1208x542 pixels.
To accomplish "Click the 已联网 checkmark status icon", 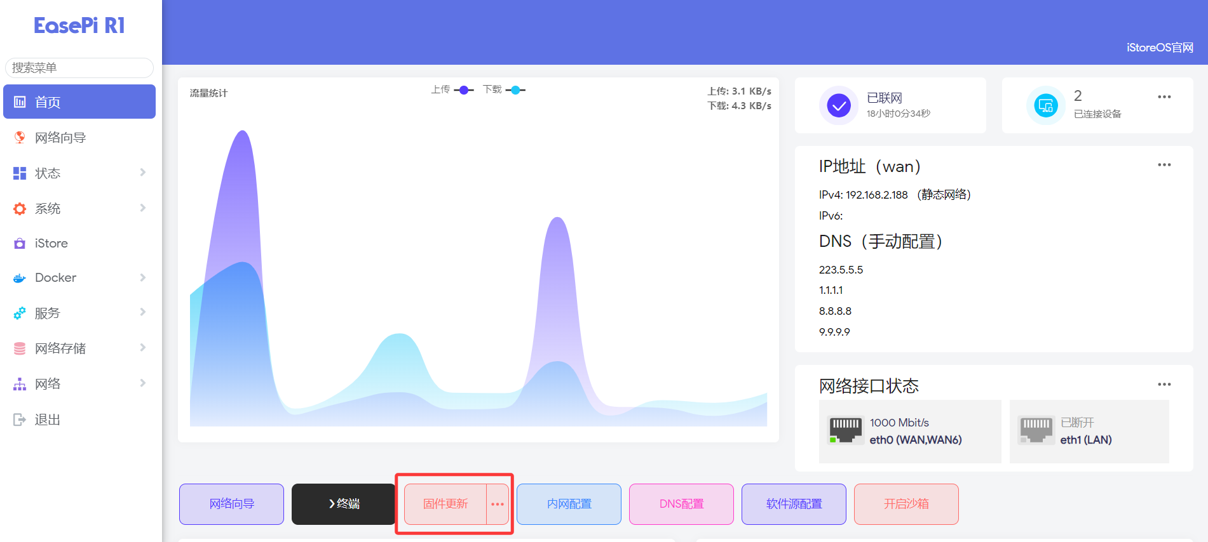I will [x=839, y=105].
